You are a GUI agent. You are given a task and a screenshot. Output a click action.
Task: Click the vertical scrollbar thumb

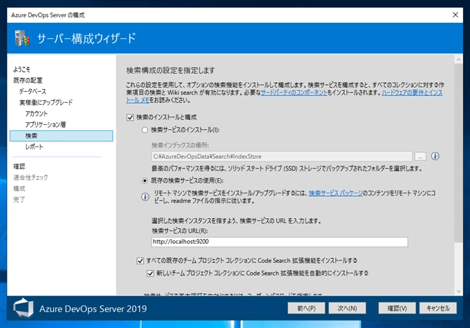458,153
